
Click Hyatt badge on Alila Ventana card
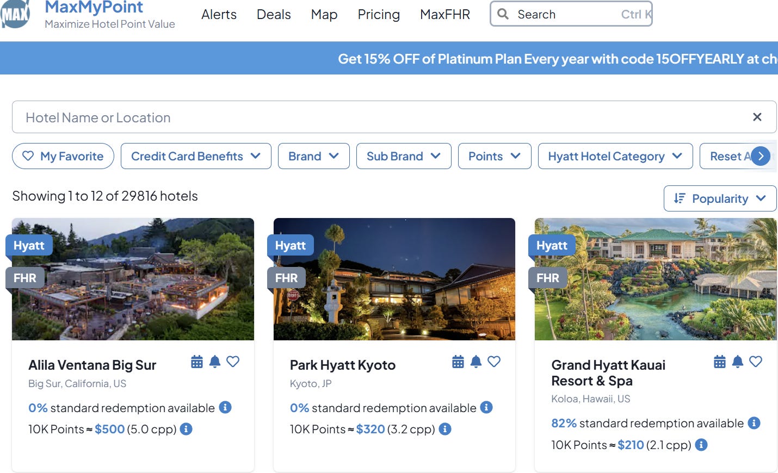(29, 245)
